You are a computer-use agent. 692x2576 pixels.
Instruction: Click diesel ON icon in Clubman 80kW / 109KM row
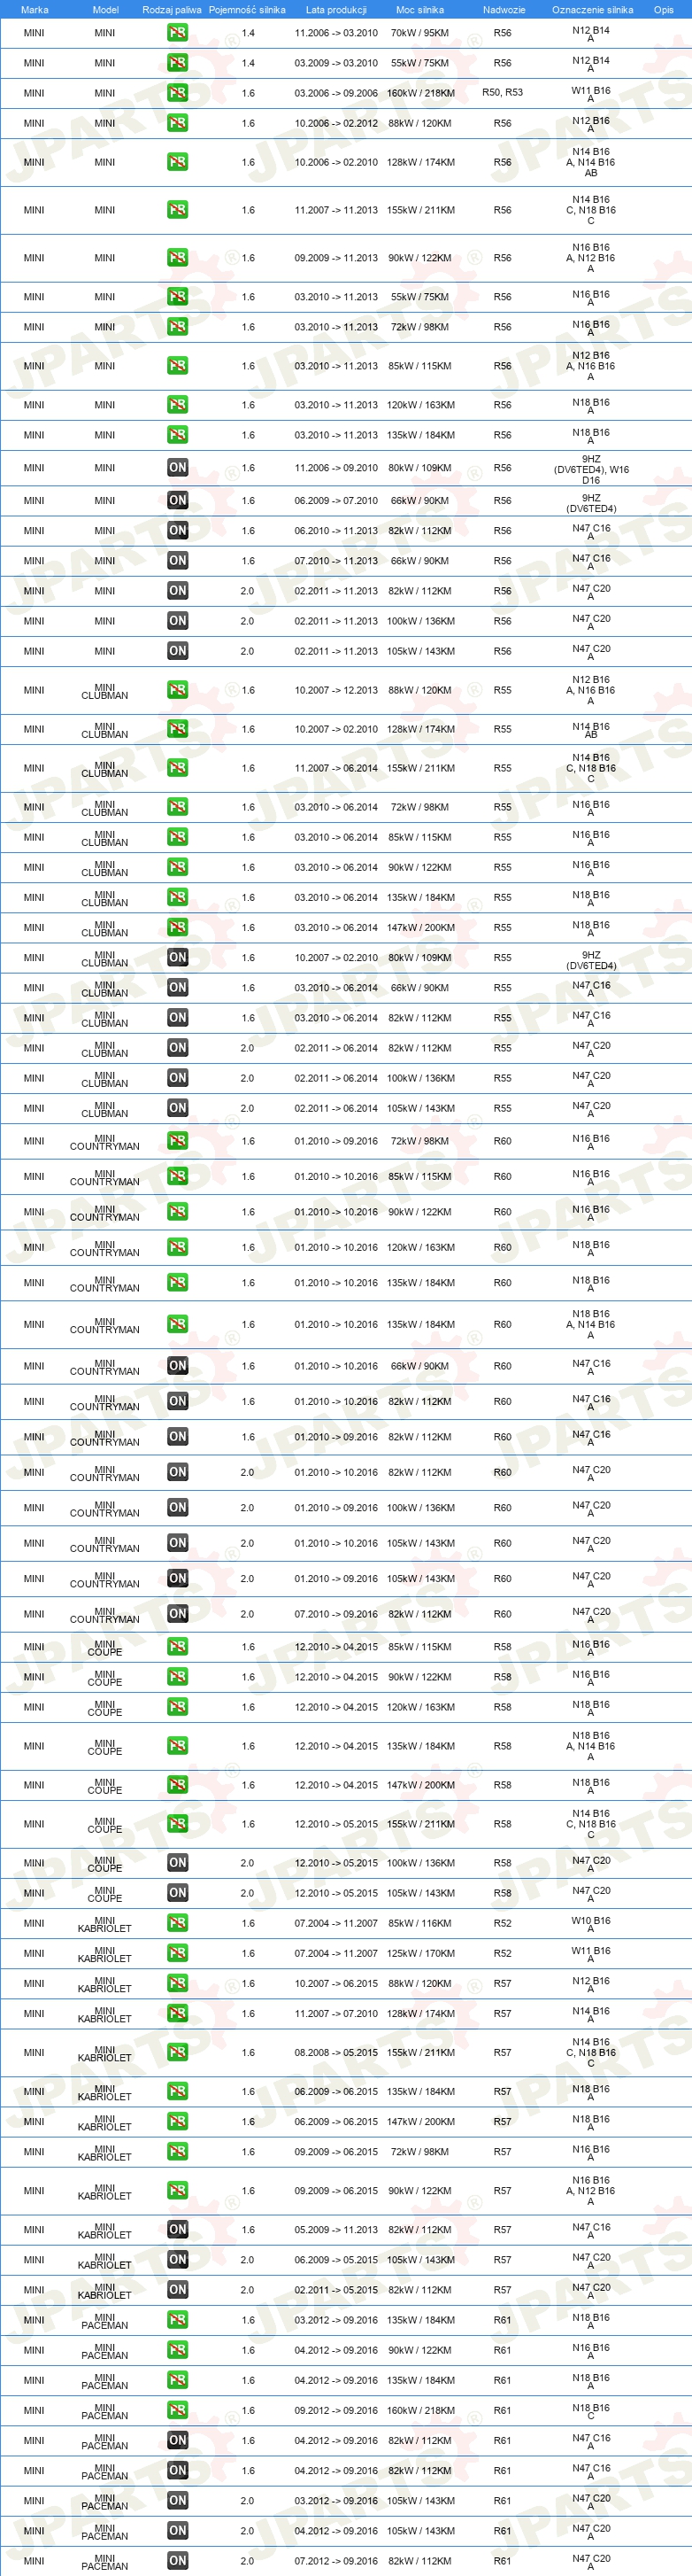point(178,958)
